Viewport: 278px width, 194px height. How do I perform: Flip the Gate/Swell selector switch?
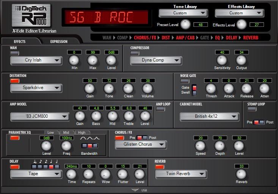tap(195, 90)
